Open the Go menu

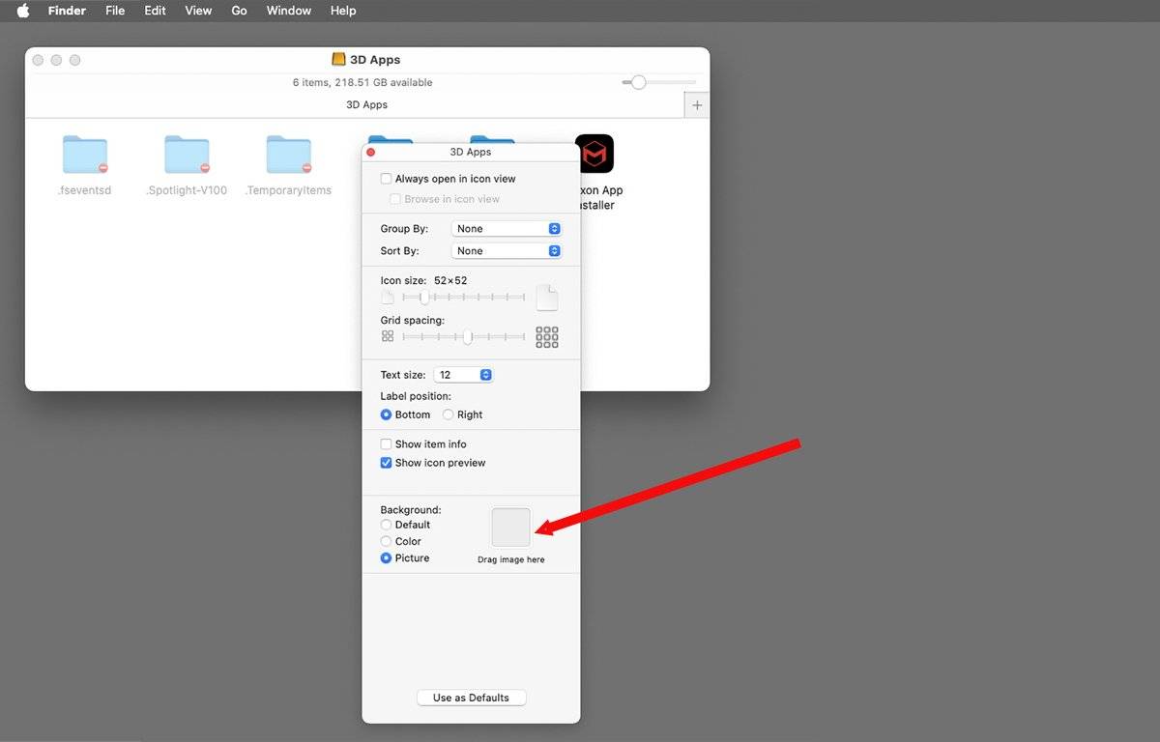click(x=239, y=11)
